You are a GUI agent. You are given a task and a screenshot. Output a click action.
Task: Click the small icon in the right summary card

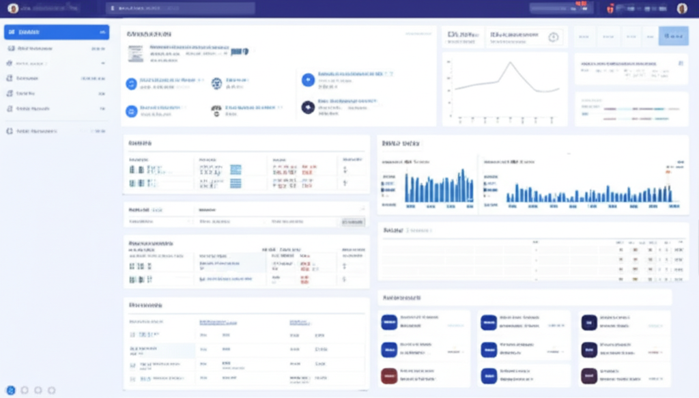click(680, 63)
